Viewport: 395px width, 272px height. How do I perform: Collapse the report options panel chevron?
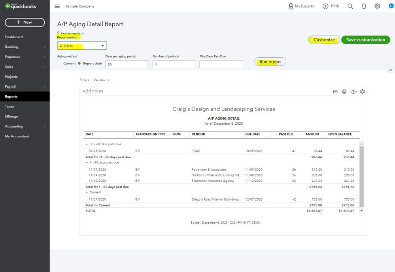[x=391, y=70]
